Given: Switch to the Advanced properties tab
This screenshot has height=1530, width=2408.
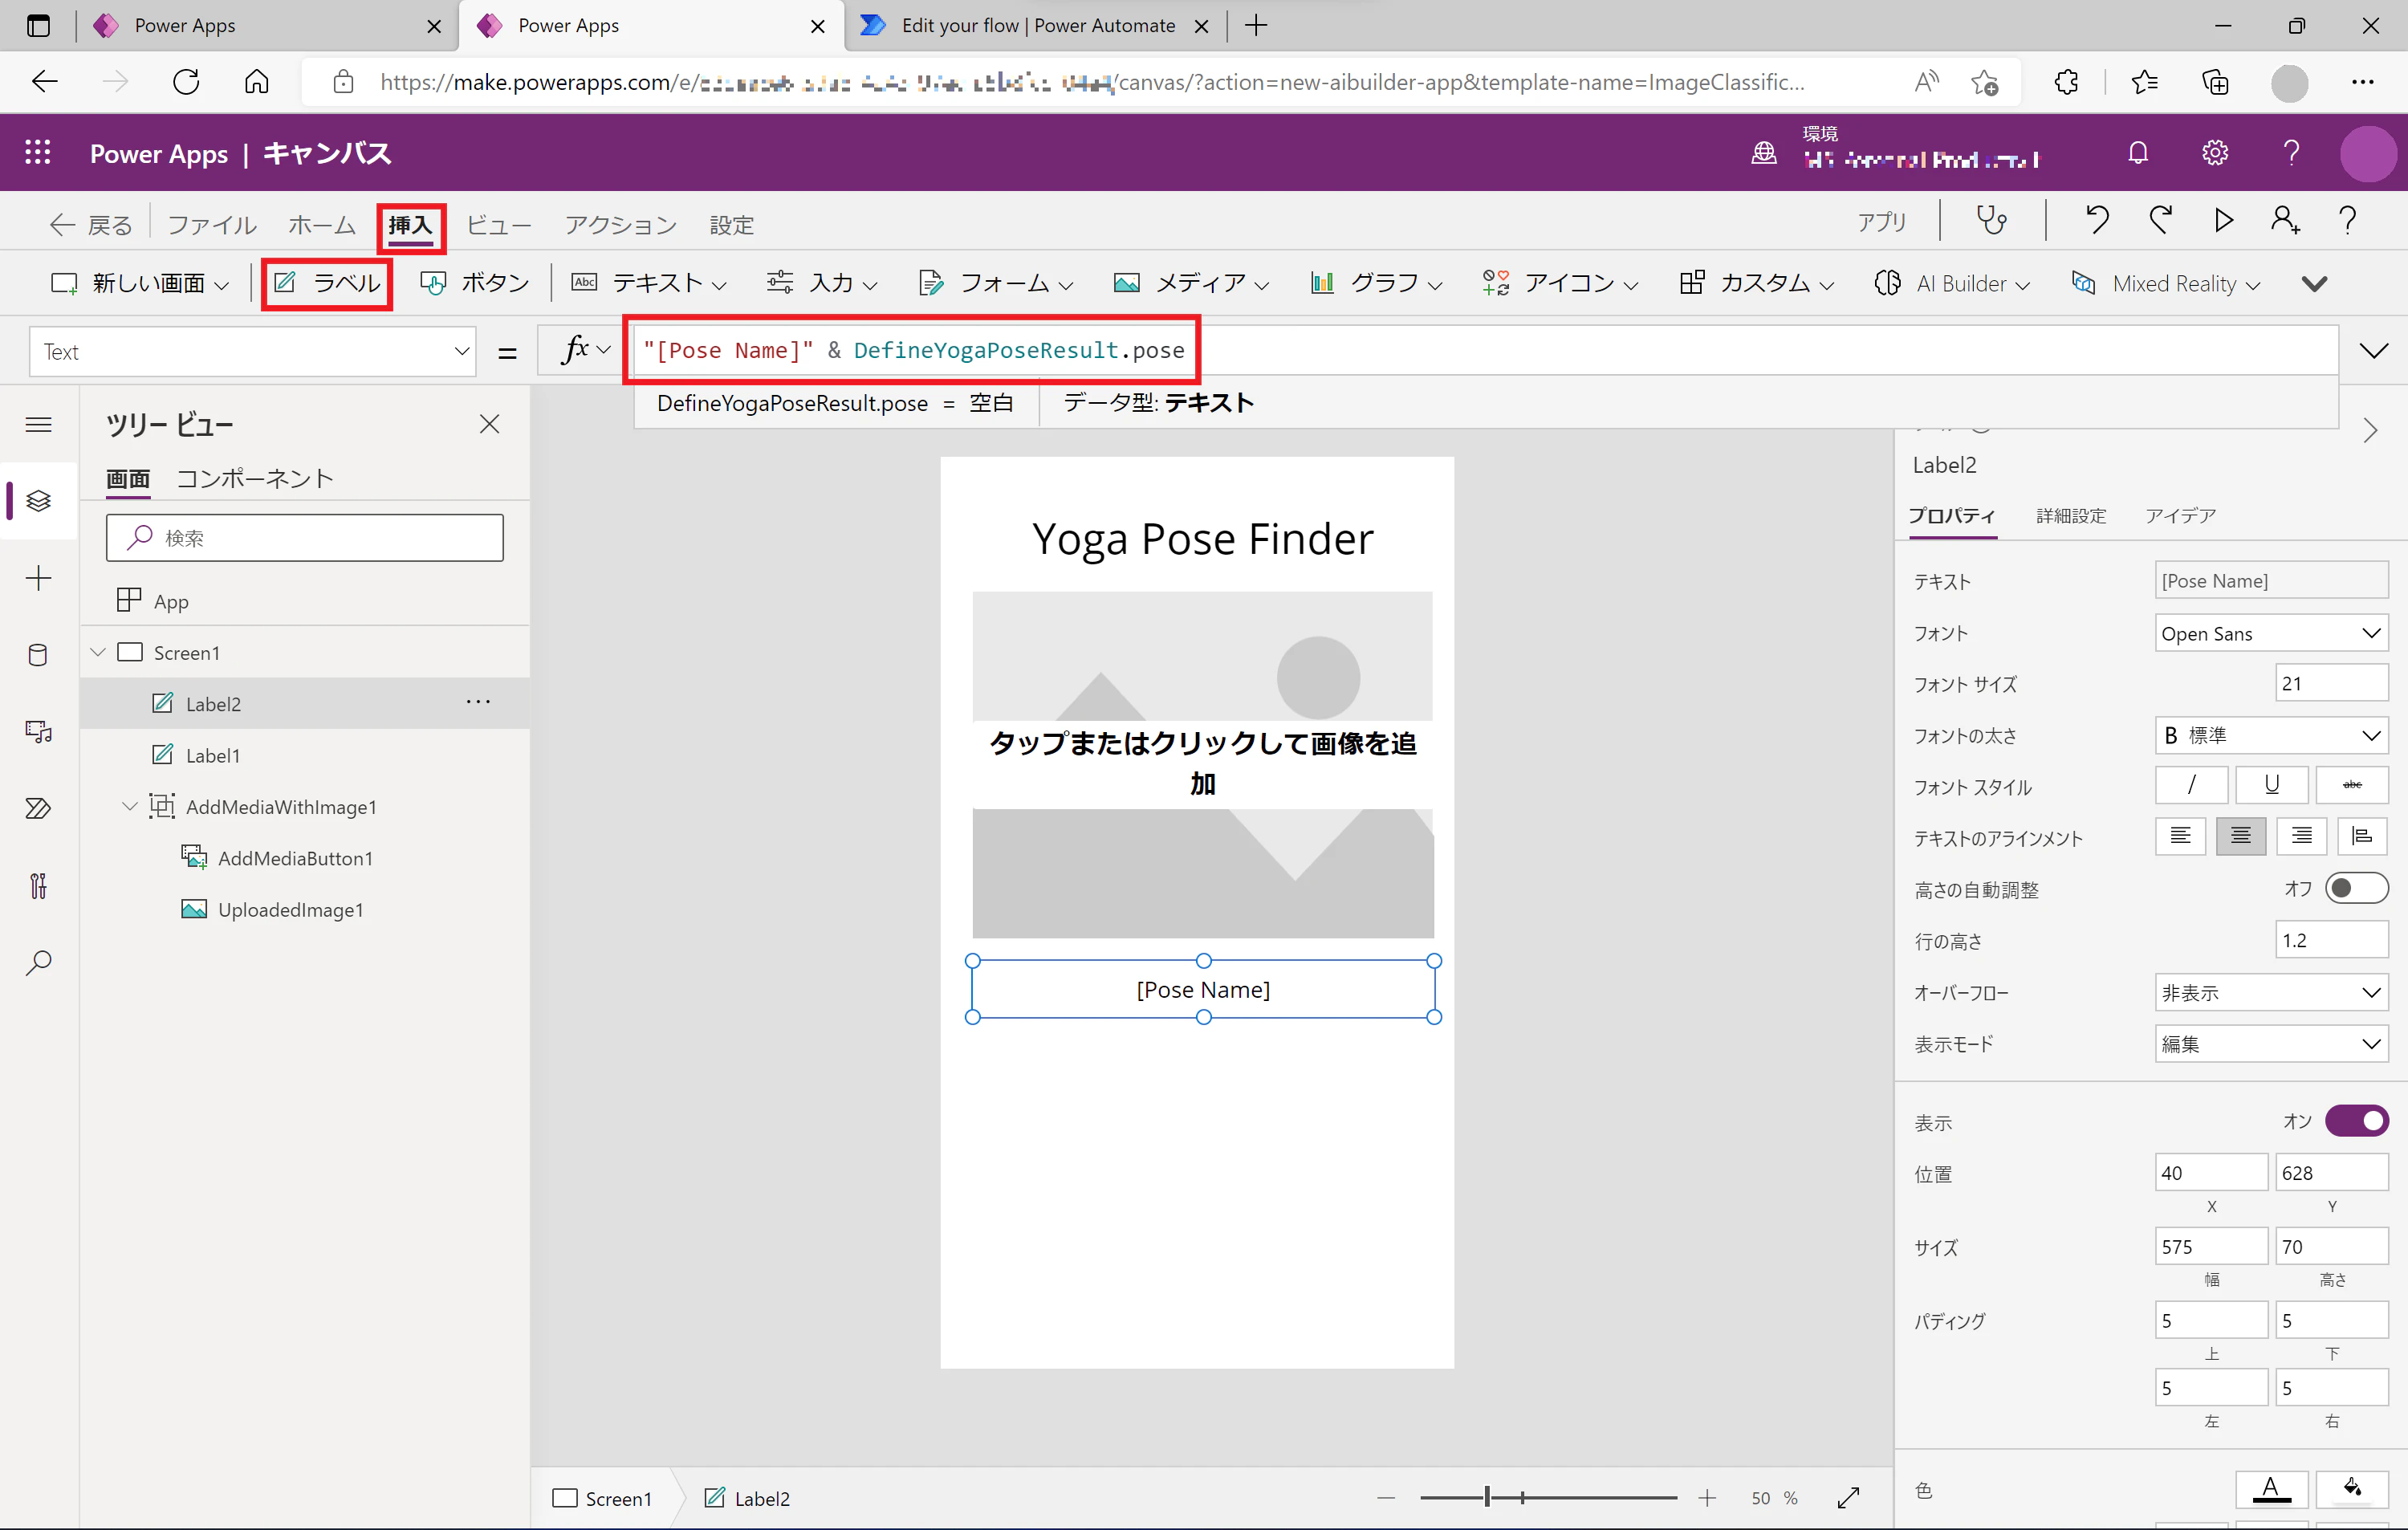Looking at the screenshot, I should (2071, 516).
